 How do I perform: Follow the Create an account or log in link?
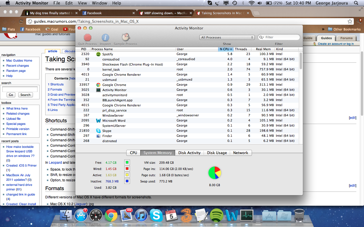tap(336, 44)
